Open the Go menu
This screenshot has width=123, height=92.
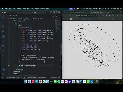(x=28, y=9)
